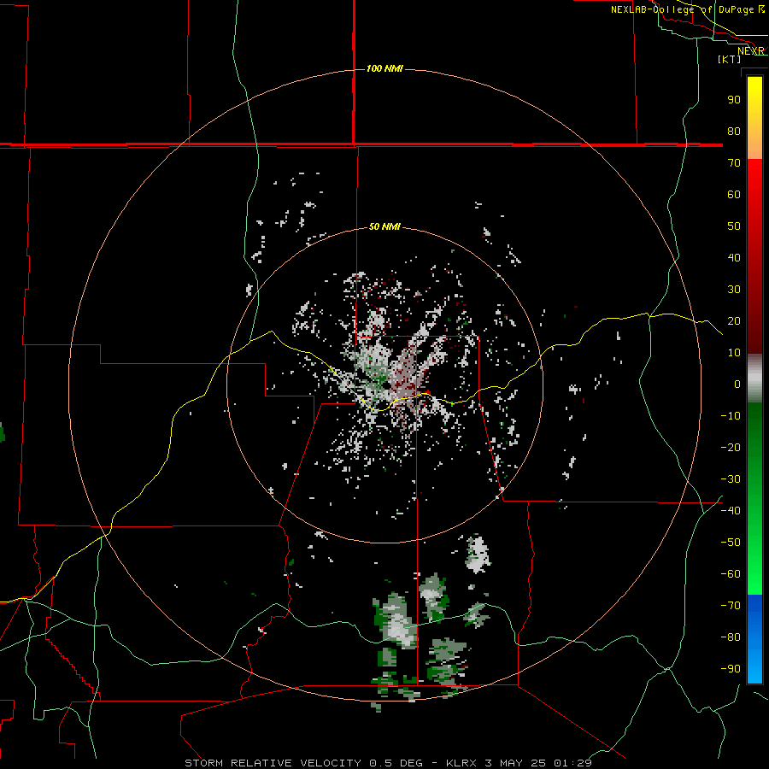
Task: Click the "70" scale label on color bar
Action: pos(734,163)
